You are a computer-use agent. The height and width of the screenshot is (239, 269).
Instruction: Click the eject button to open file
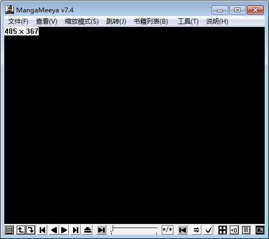pos(88,230)
